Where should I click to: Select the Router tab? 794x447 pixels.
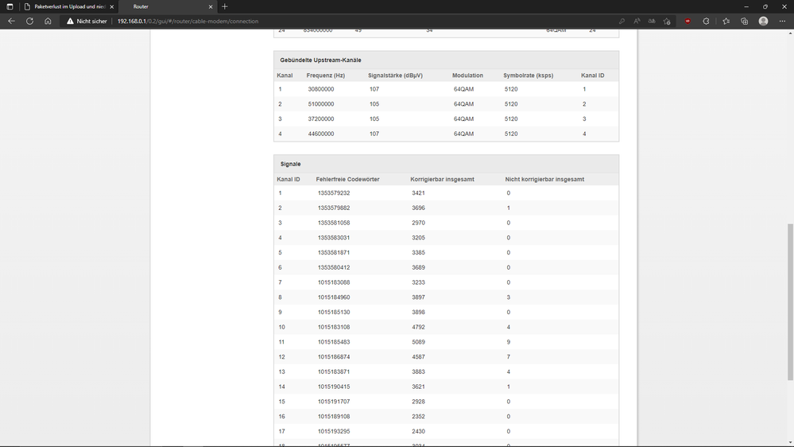coord(167,6)
